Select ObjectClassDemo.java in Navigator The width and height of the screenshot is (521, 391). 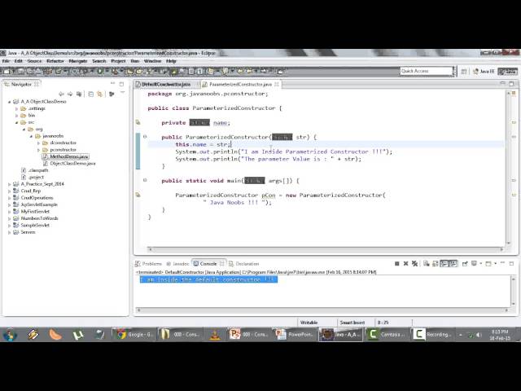[69, 164]
